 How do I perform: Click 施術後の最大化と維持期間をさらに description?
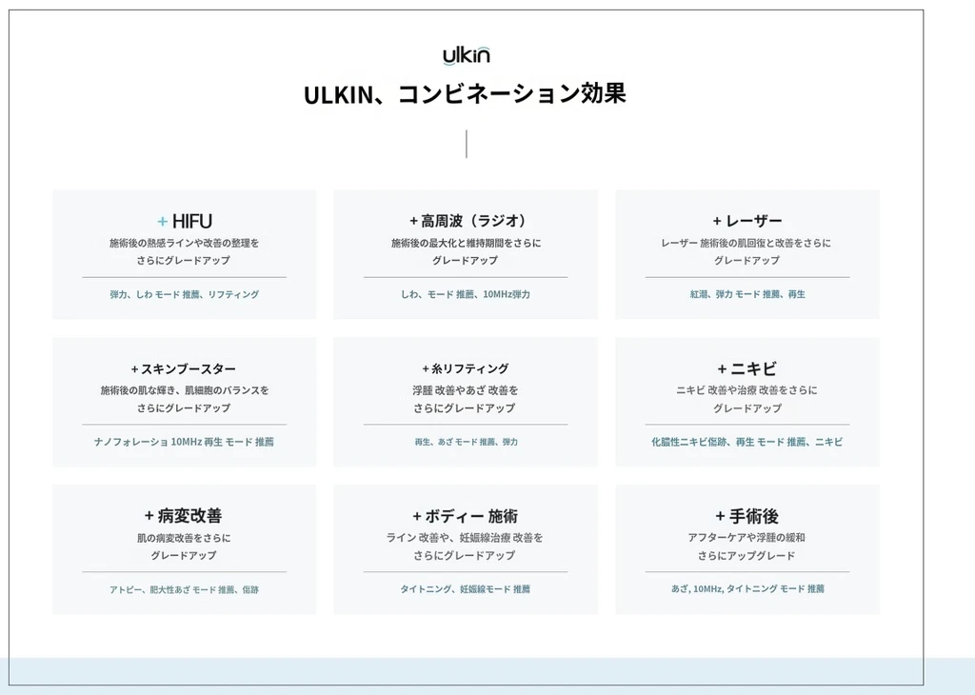click(x=466, y=243)
